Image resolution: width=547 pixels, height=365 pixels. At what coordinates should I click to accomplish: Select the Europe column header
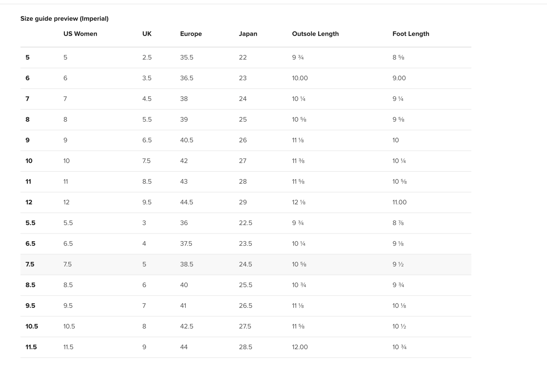191,34
